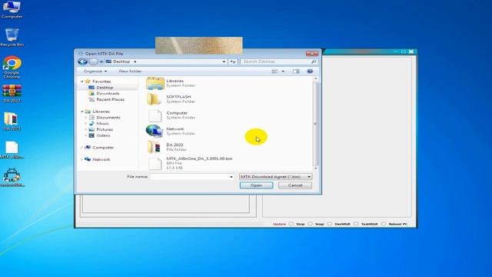The image size is (492, 277).
Task: Select the MTK_AllInOne file icon on desktop
Action: [x=12, y=150]
